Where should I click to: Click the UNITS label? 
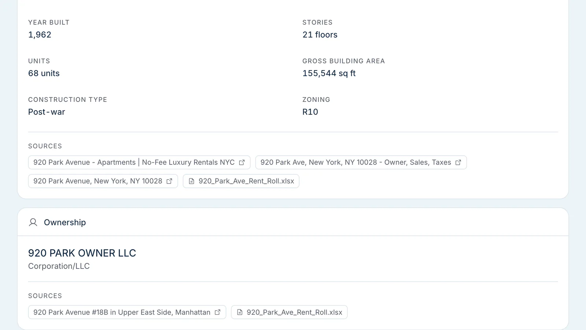[39, 61]
